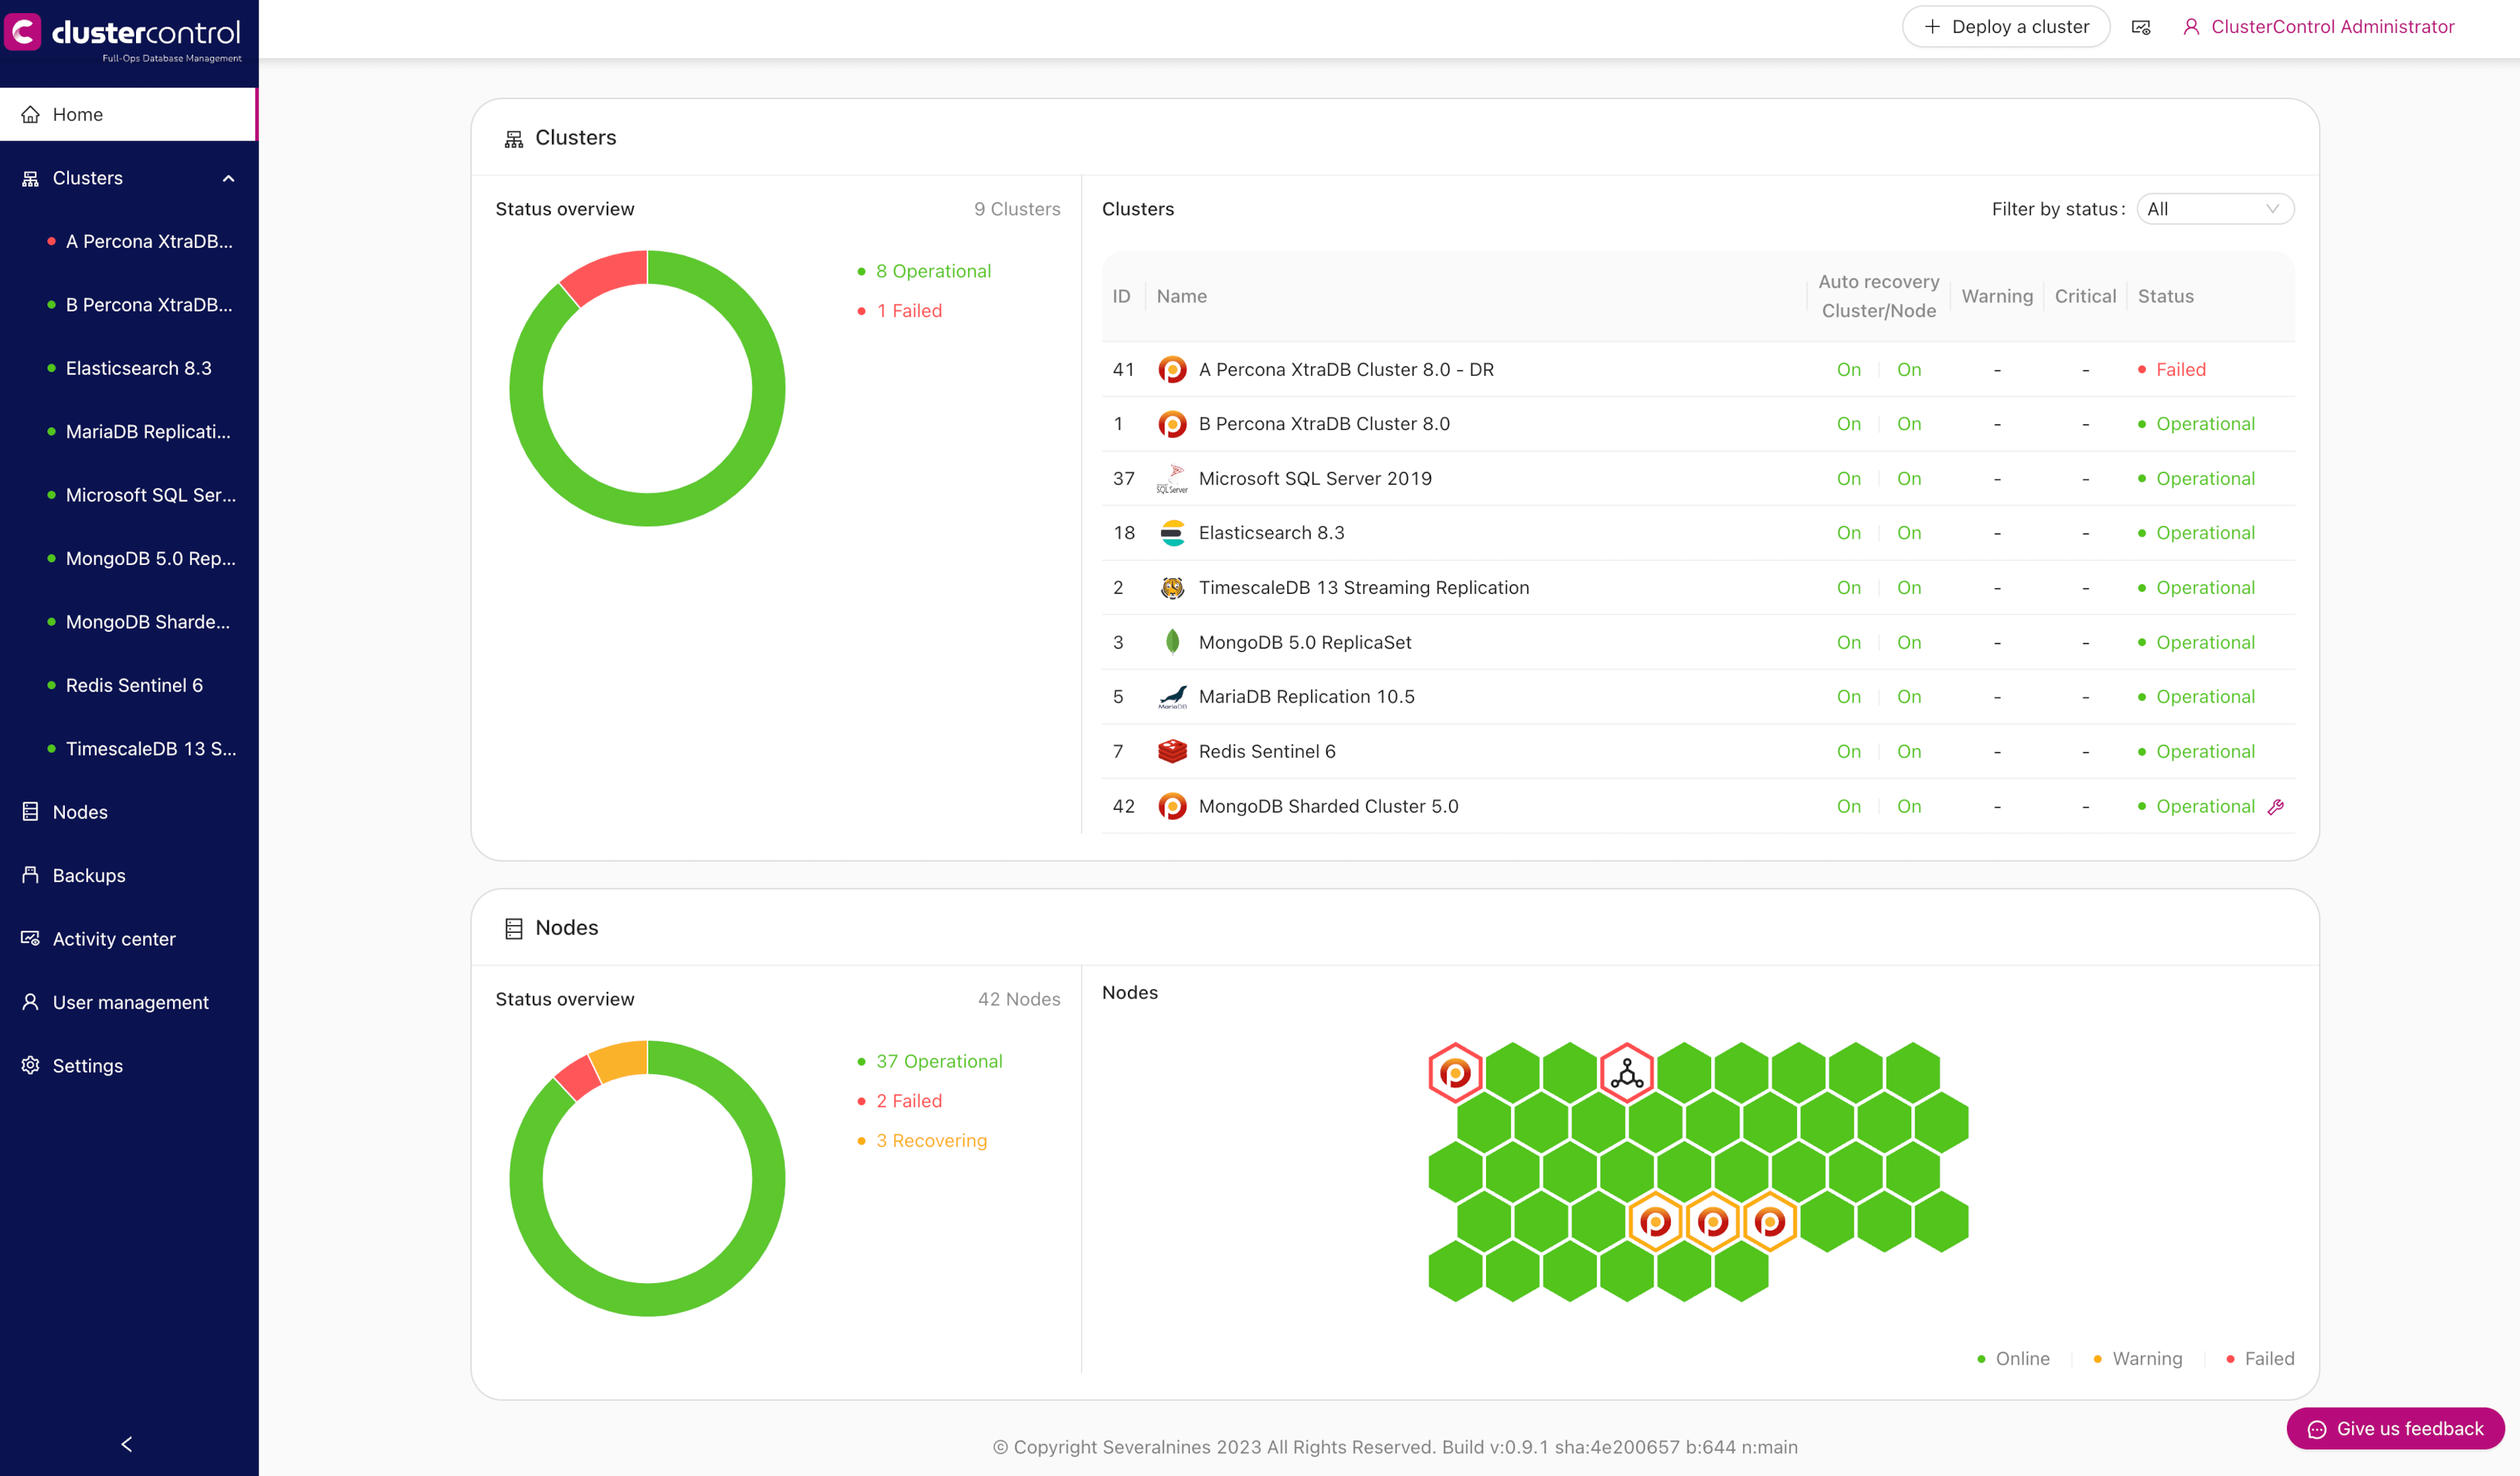This screenshot has width=2520, height=1476.
Task: Click the wrench icon on MongoDB Sharded Cluster row
Action: click(x=2277, y=806)
